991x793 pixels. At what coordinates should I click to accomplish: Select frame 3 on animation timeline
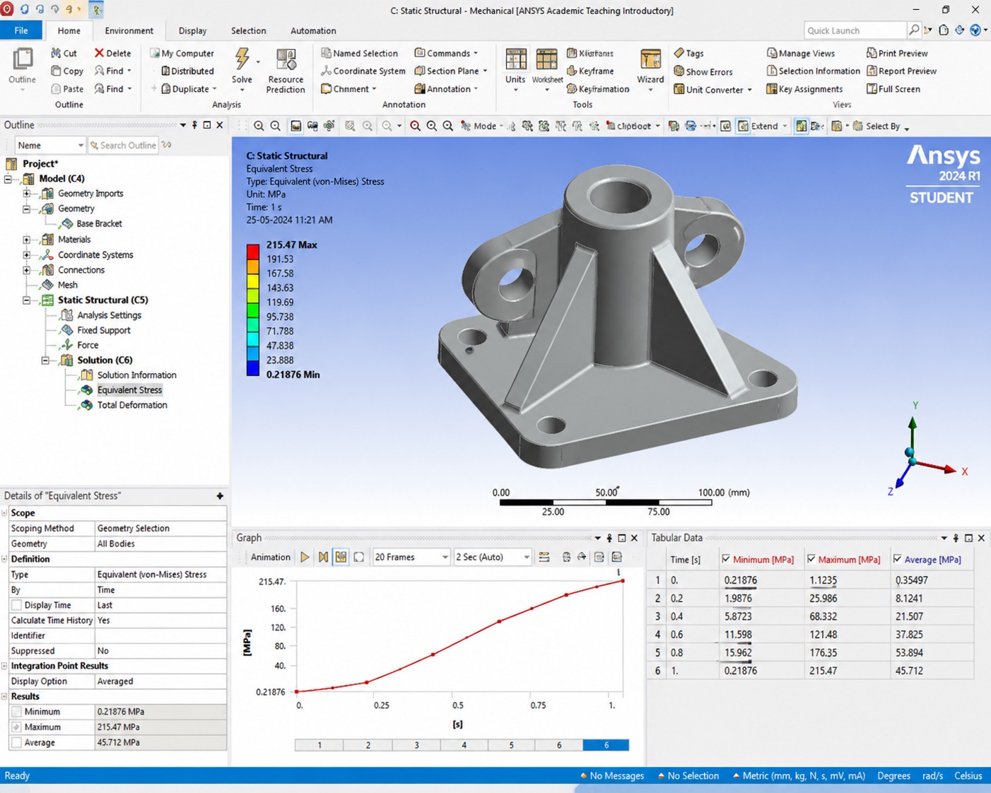(416, 745)
